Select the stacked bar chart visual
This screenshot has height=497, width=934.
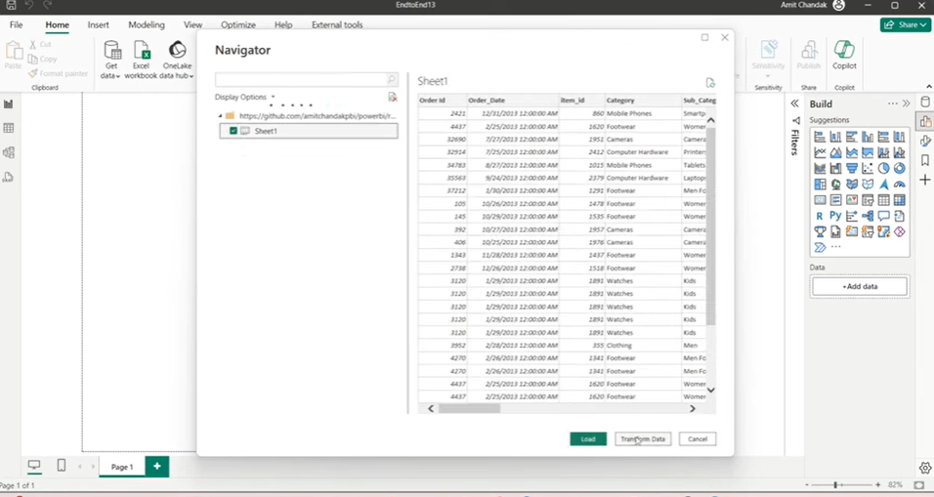pyautogui.click(x=820, y=137)
